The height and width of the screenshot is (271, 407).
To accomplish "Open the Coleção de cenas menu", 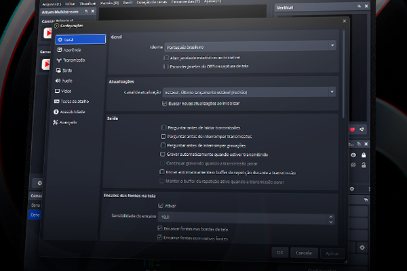I will pyautogui.click(x=152, y=2).
